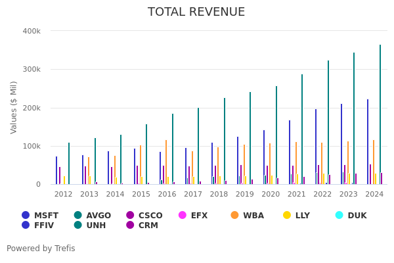394x263 pixels.
Task: Click the TOTAL REVENUE chart title
Action: [x=196, y=12]
